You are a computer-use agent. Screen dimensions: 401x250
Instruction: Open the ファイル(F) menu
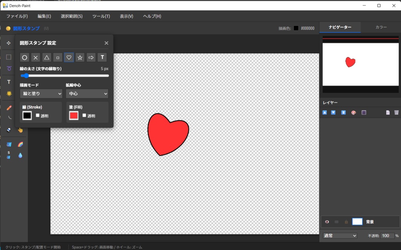[x=17, y=16]
